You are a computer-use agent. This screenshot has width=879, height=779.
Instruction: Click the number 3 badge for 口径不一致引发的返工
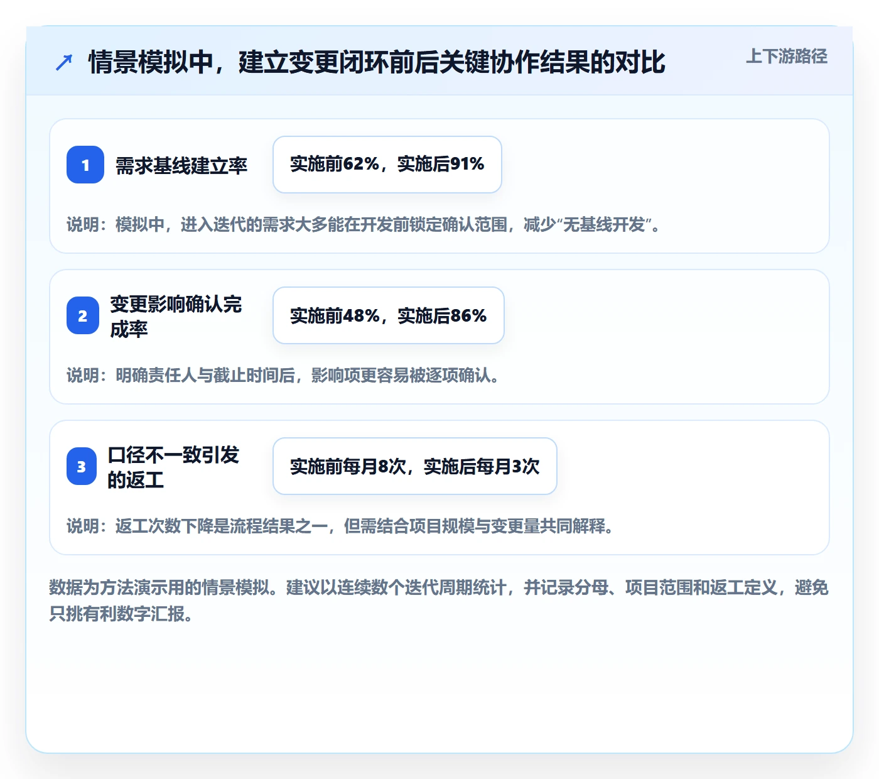click(x=82, y=466)
